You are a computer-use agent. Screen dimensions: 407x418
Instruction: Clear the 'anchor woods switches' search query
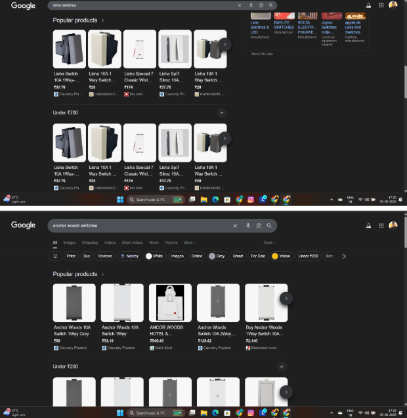[235, 226]
